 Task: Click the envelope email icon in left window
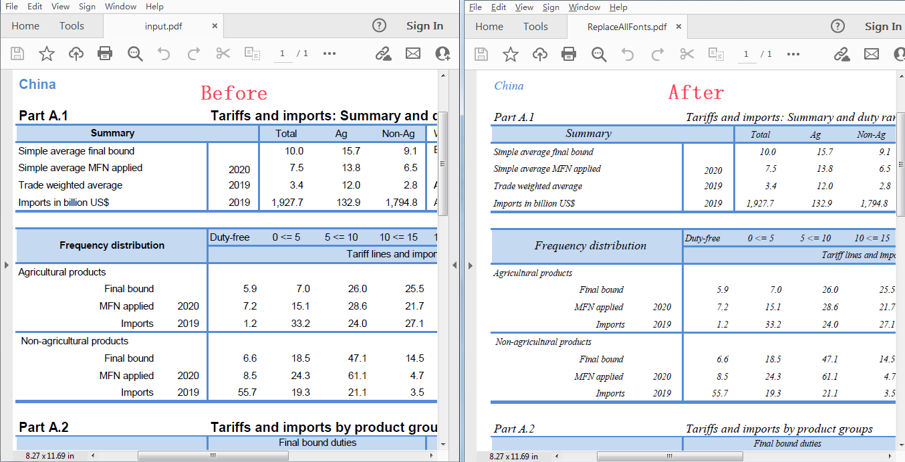coord(413,53)
